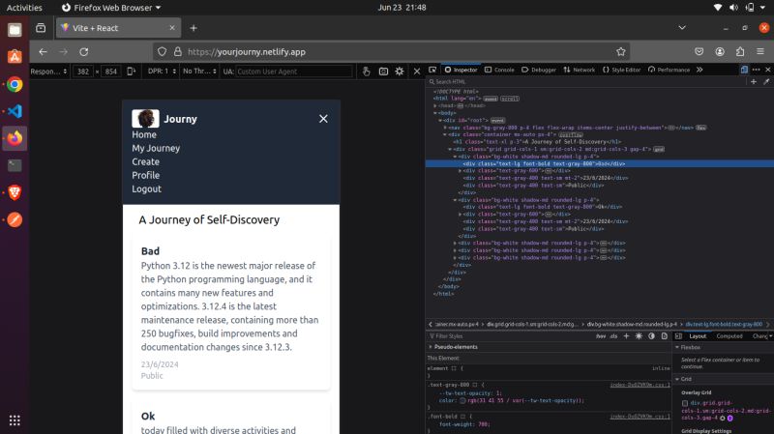The height and width of the screenshot is (434, 774).
Task: Open color swatch beside rgb(31 41 55)
Action: point(462,400)
